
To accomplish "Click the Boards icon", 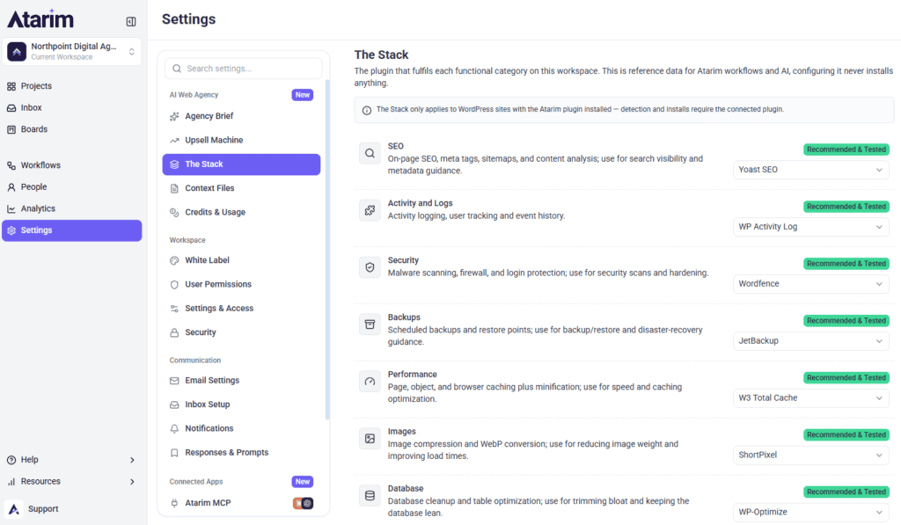I will 11,130.
